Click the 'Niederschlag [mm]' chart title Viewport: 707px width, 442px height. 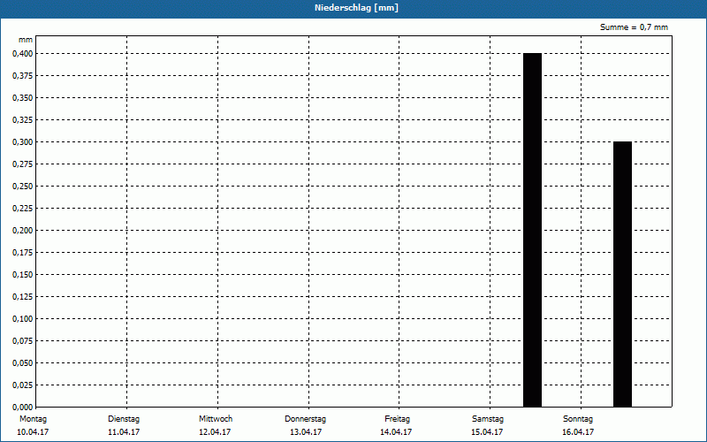356,8
